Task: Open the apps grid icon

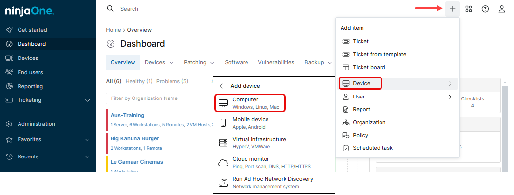Action: pos(469,9)
